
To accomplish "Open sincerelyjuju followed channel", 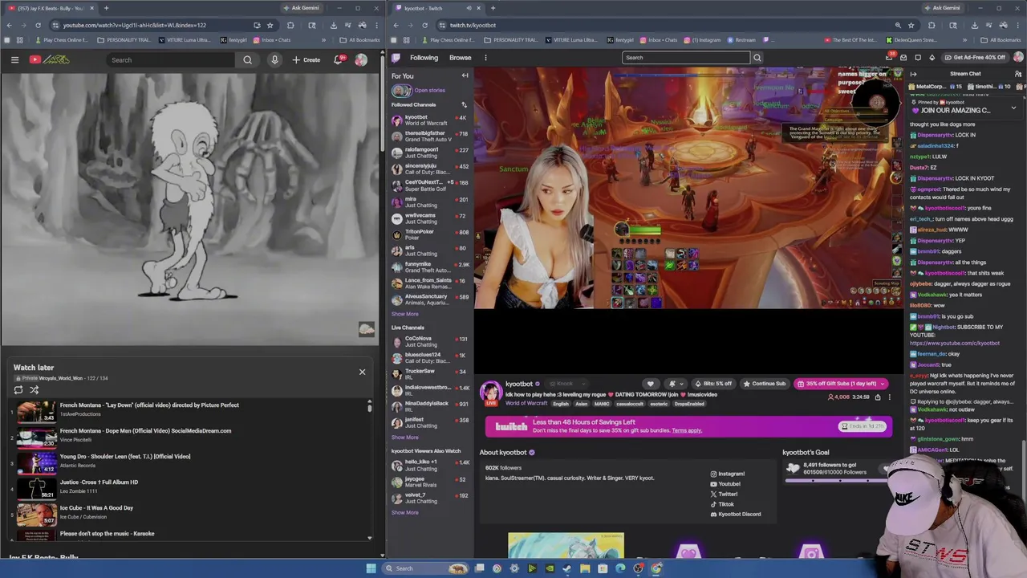I will point(429,169).
